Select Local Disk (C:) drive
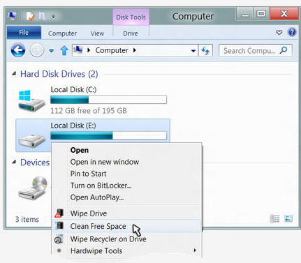This screenshot has width=301, height=263. point(93,100)
